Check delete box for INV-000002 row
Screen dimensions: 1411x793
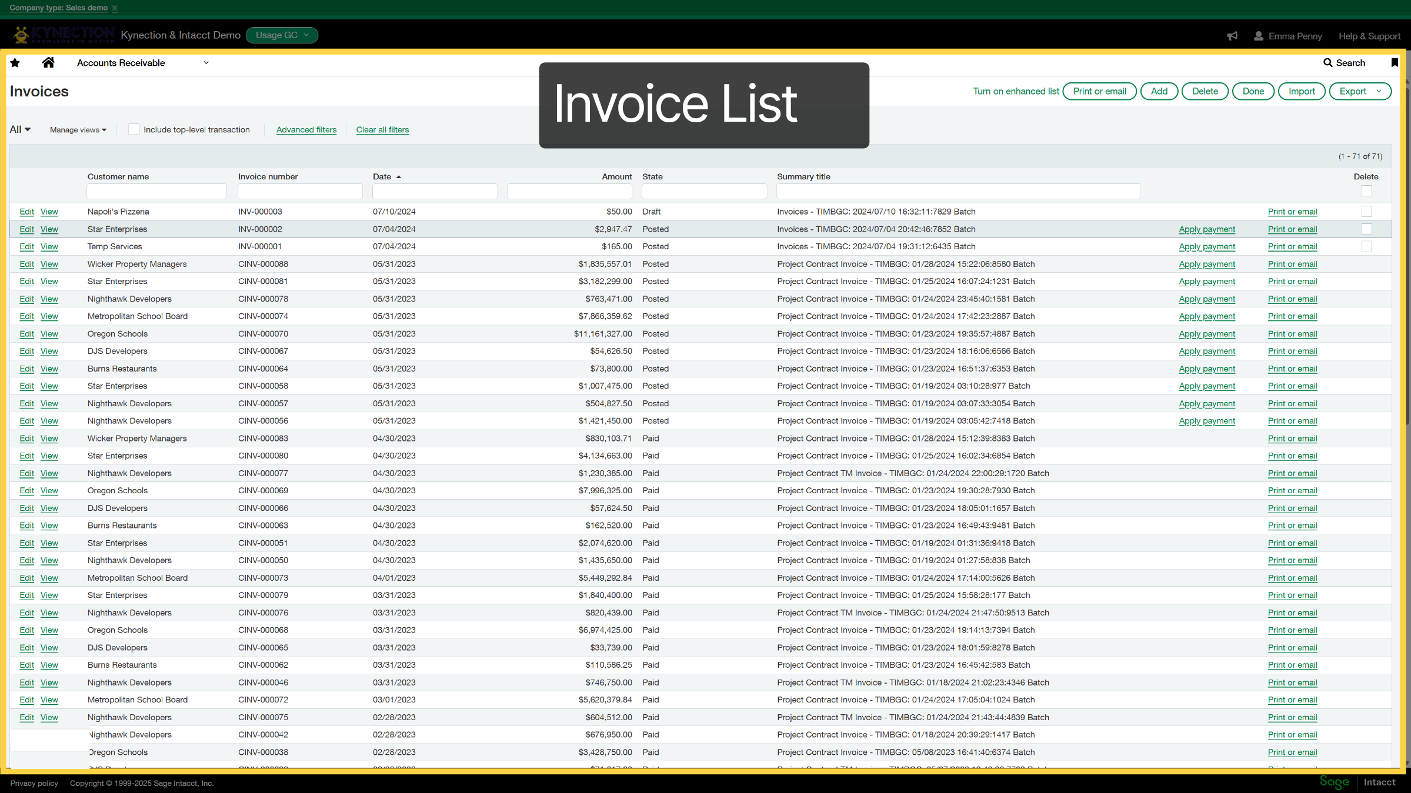click(1366, 229)
